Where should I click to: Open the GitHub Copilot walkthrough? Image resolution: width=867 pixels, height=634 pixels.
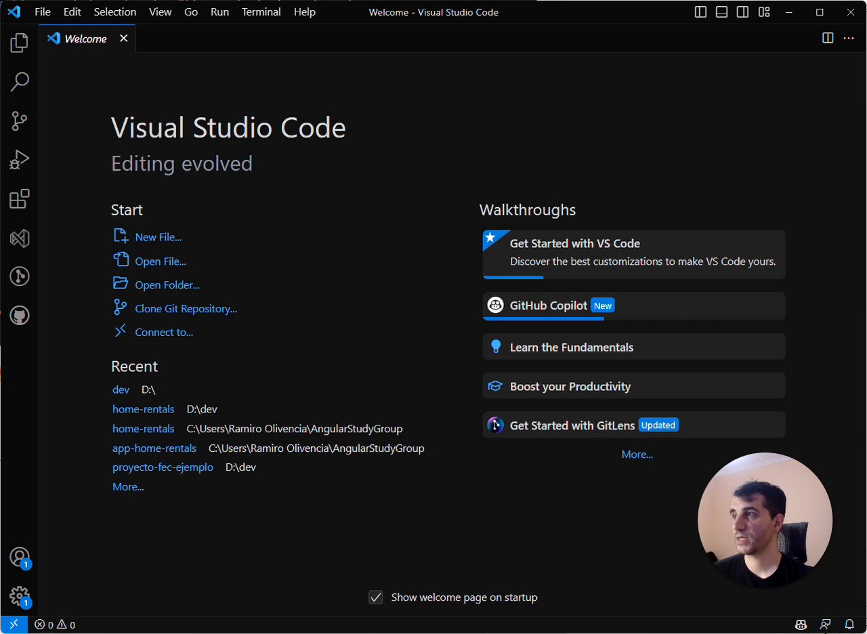tap(634, 306)
